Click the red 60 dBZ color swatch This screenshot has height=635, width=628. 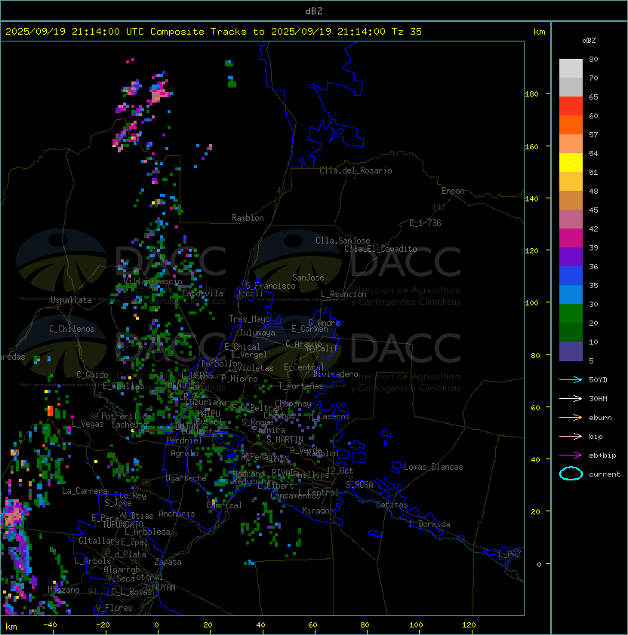tap(571, 106)
